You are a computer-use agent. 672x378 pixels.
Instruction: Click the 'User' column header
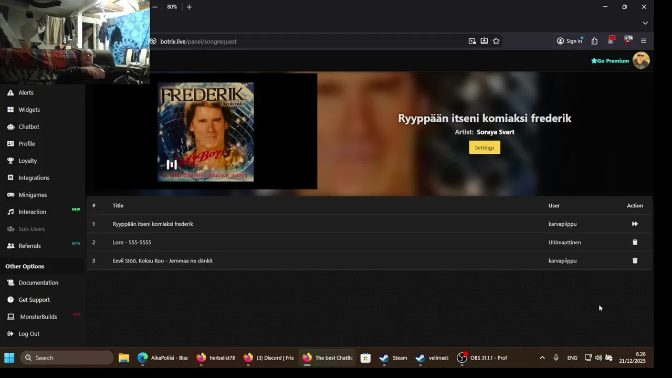554,206
